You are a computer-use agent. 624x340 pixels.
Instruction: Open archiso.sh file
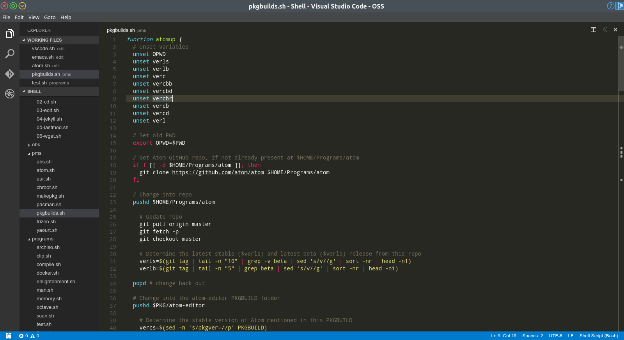pos(59,247)
